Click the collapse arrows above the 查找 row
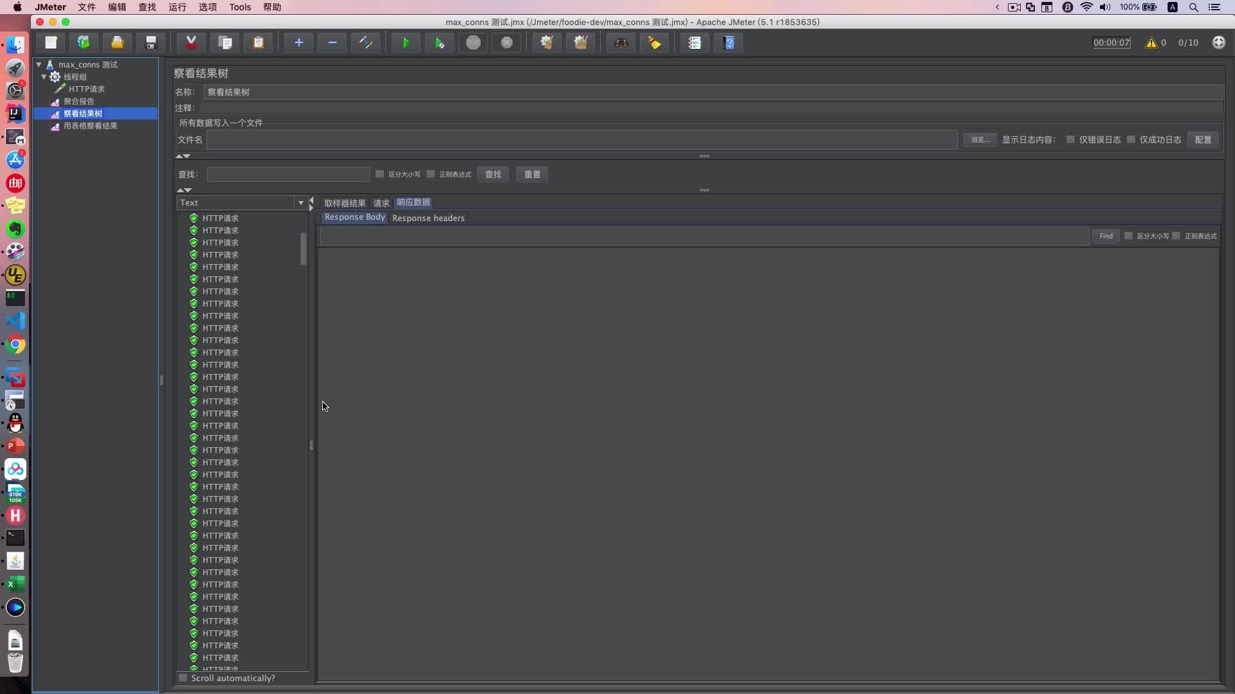 (x=183, y=156)
